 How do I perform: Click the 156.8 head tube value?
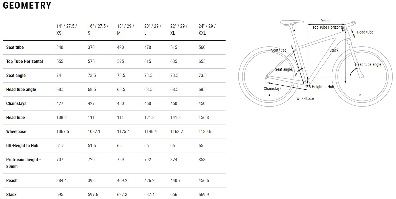pyautogui.click(x=204, y=117)
